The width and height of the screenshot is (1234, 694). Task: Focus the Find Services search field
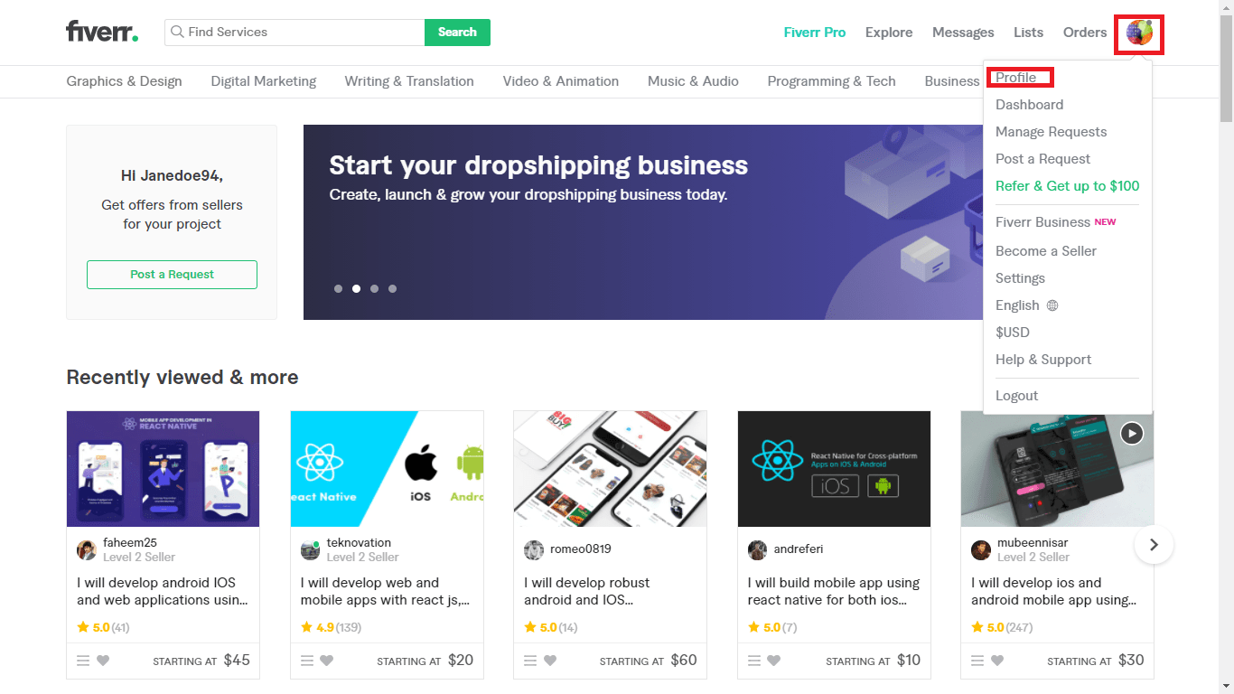click(x=294, y=33)
